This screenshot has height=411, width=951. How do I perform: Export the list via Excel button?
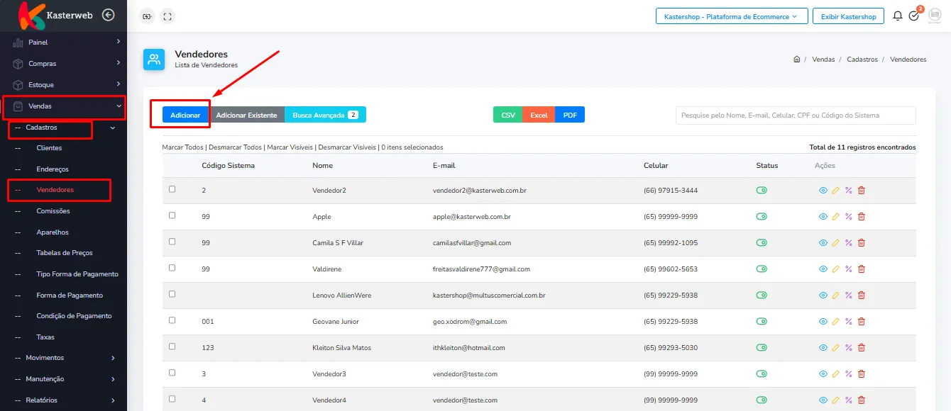(x=539, y=115)
